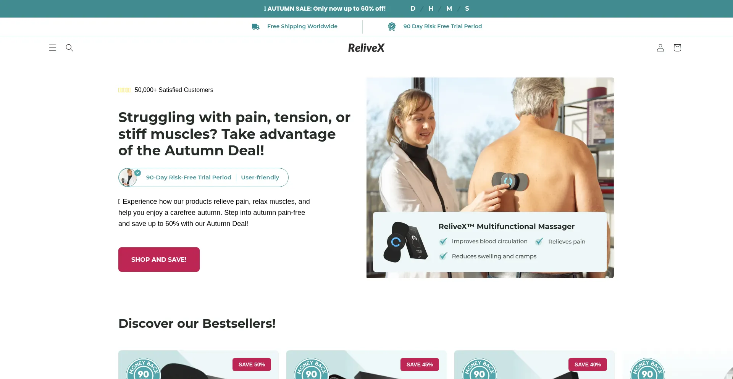Click the SAVE 45% badge on second product

tap(420, 364)
